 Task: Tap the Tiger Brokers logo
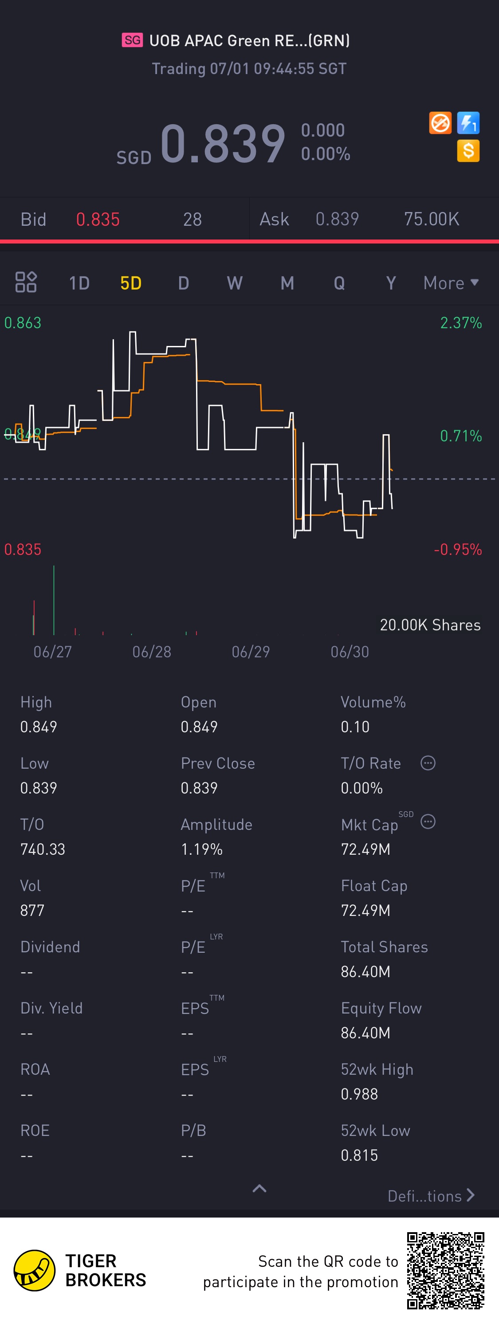point(35,1270)
